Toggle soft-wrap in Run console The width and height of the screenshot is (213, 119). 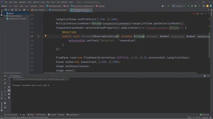[9, 87]
